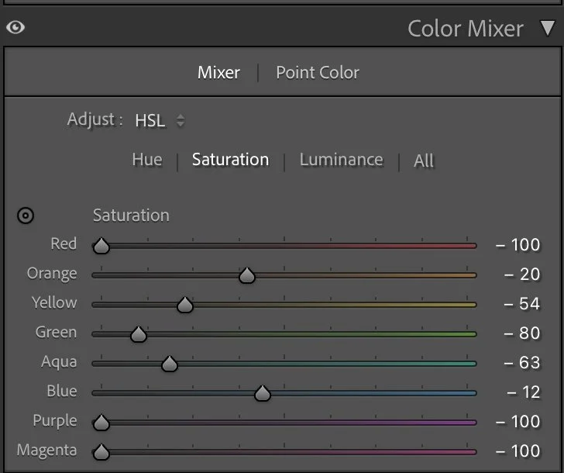
Task: Click the Red saturation slider handle
Action: (x=101, y=246)
